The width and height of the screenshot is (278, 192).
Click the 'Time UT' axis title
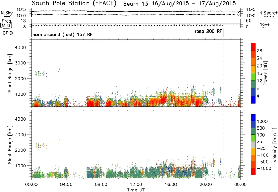136,190
